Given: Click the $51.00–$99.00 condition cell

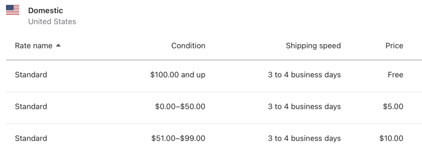Looking at the screenshot, I should [178, 138].
